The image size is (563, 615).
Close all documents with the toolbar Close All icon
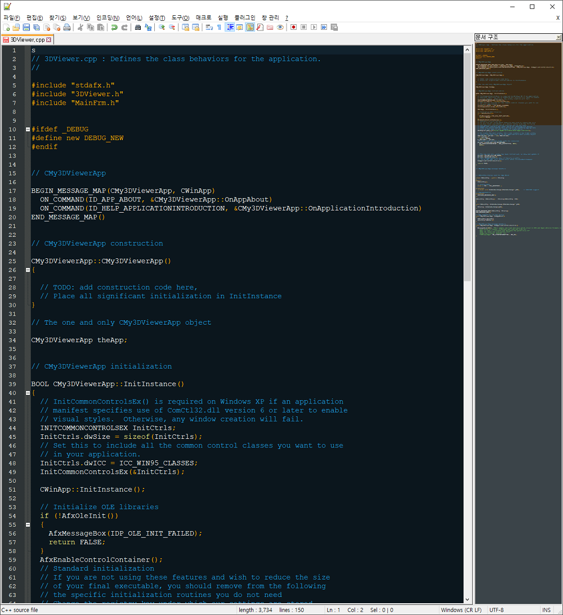57,27
